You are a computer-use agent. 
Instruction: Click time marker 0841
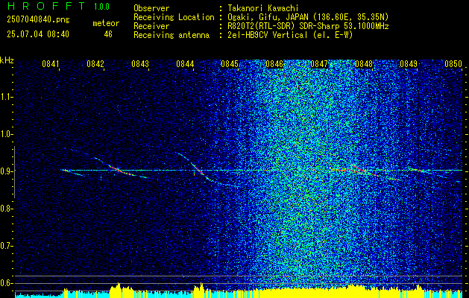point(50,64)
